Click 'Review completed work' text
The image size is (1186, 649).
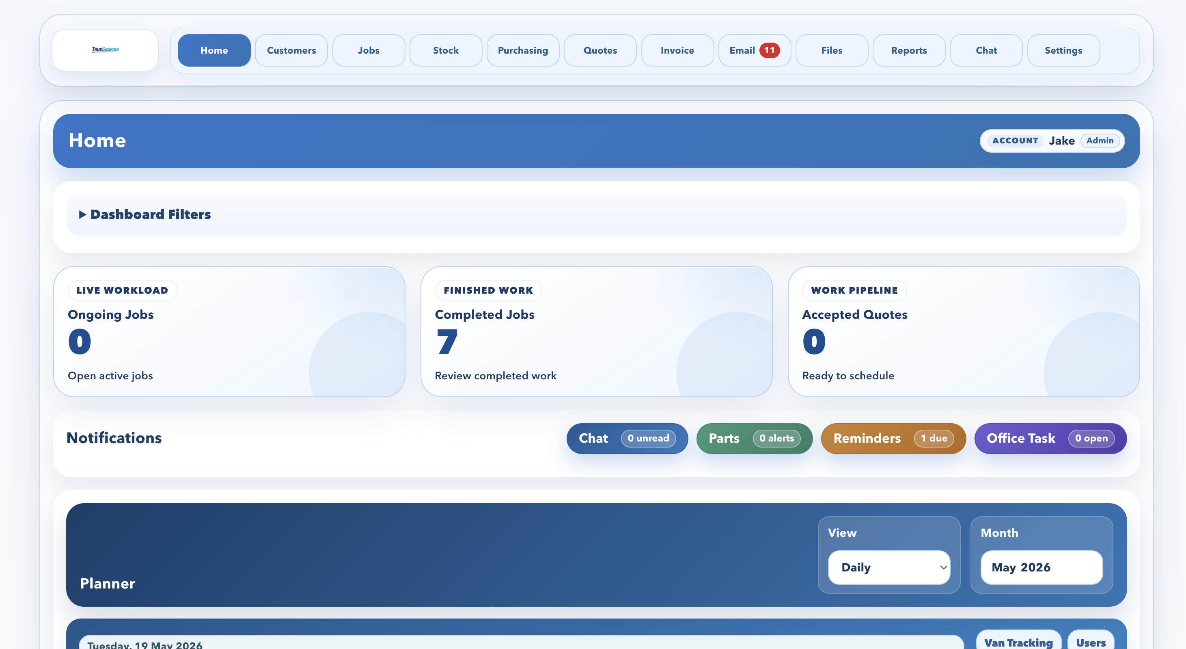(496, 376)
